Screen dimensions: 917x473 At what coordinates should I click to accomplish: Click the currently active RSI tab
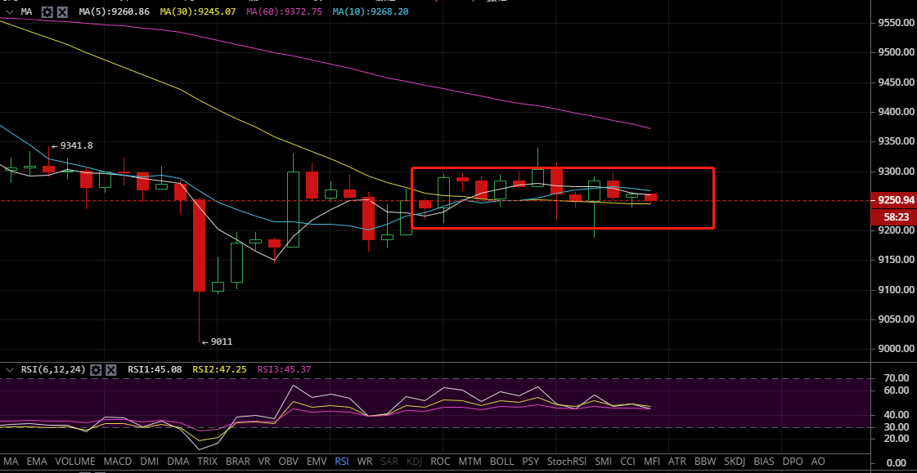(342, 462)
